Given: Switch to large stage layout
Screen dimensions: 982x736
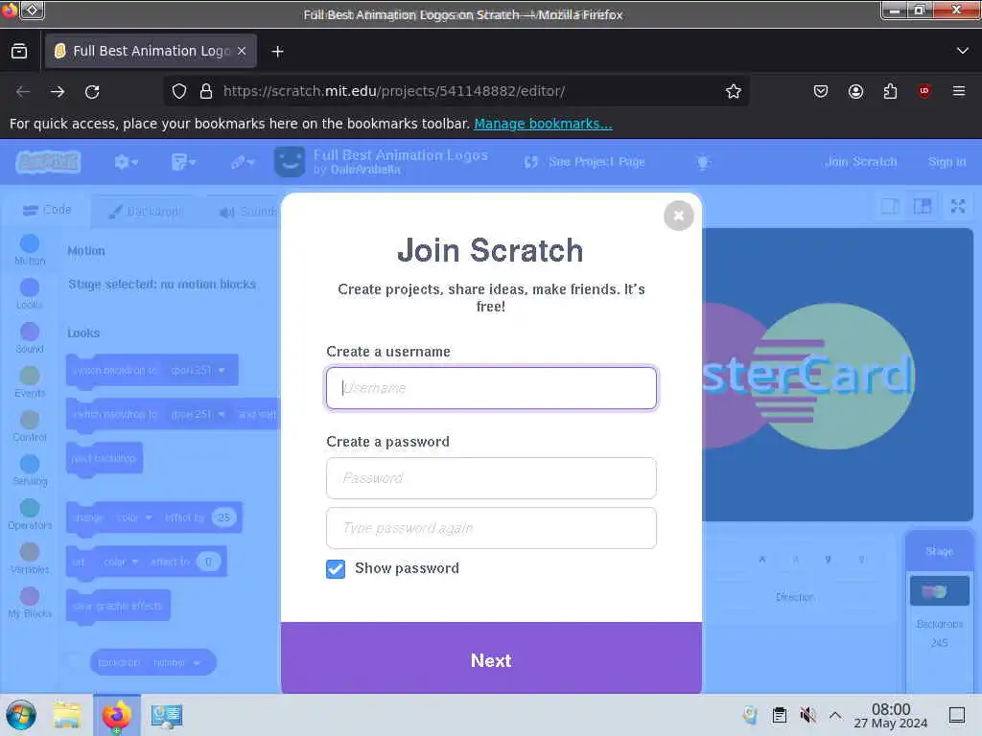Looking at the screenshot, I should [923, 207].
